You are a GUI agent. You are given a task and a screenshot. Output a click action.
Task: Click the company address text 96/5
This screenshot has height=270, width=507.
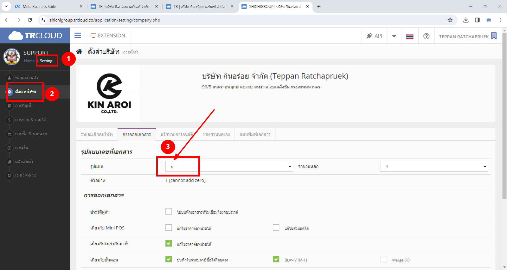[x=261, y=87]
